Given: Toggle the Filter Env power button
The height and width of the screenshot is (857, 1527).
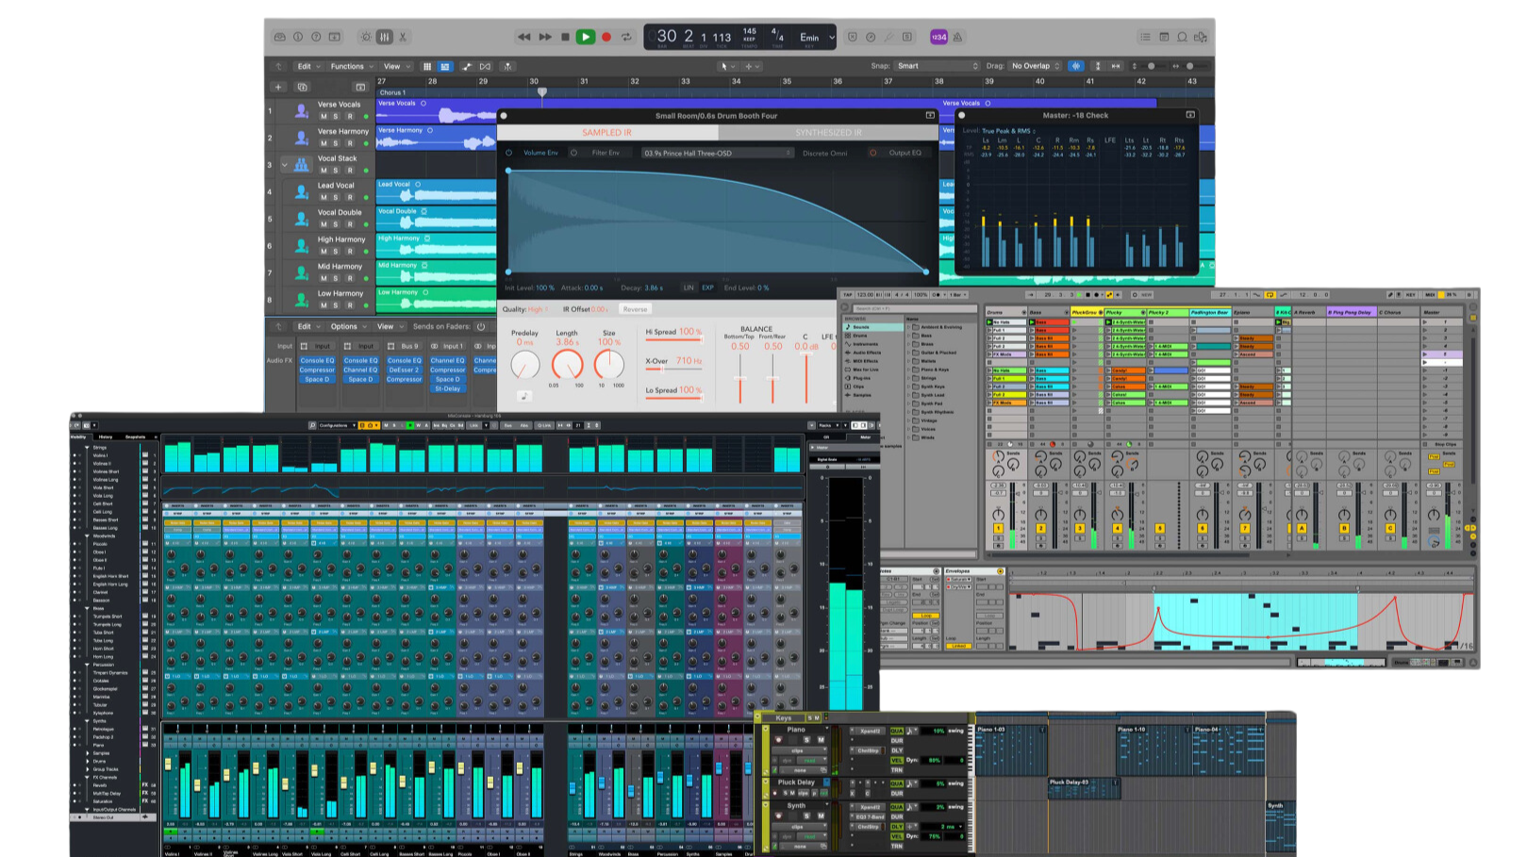Looking at the screenshot, I should pos(573,153).
